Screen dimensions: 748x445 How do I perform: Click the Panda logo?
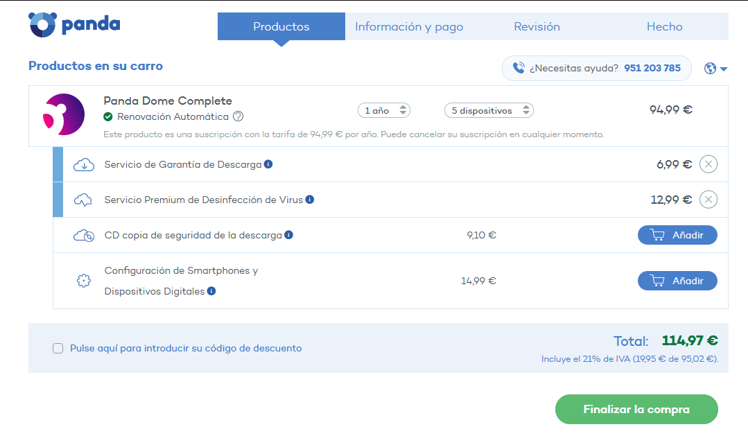click(74, 25)
